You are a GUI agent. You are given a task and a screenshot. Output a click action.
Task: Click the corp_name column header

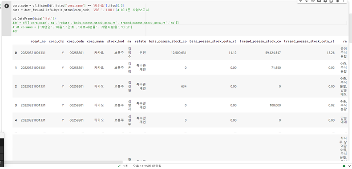95,41
